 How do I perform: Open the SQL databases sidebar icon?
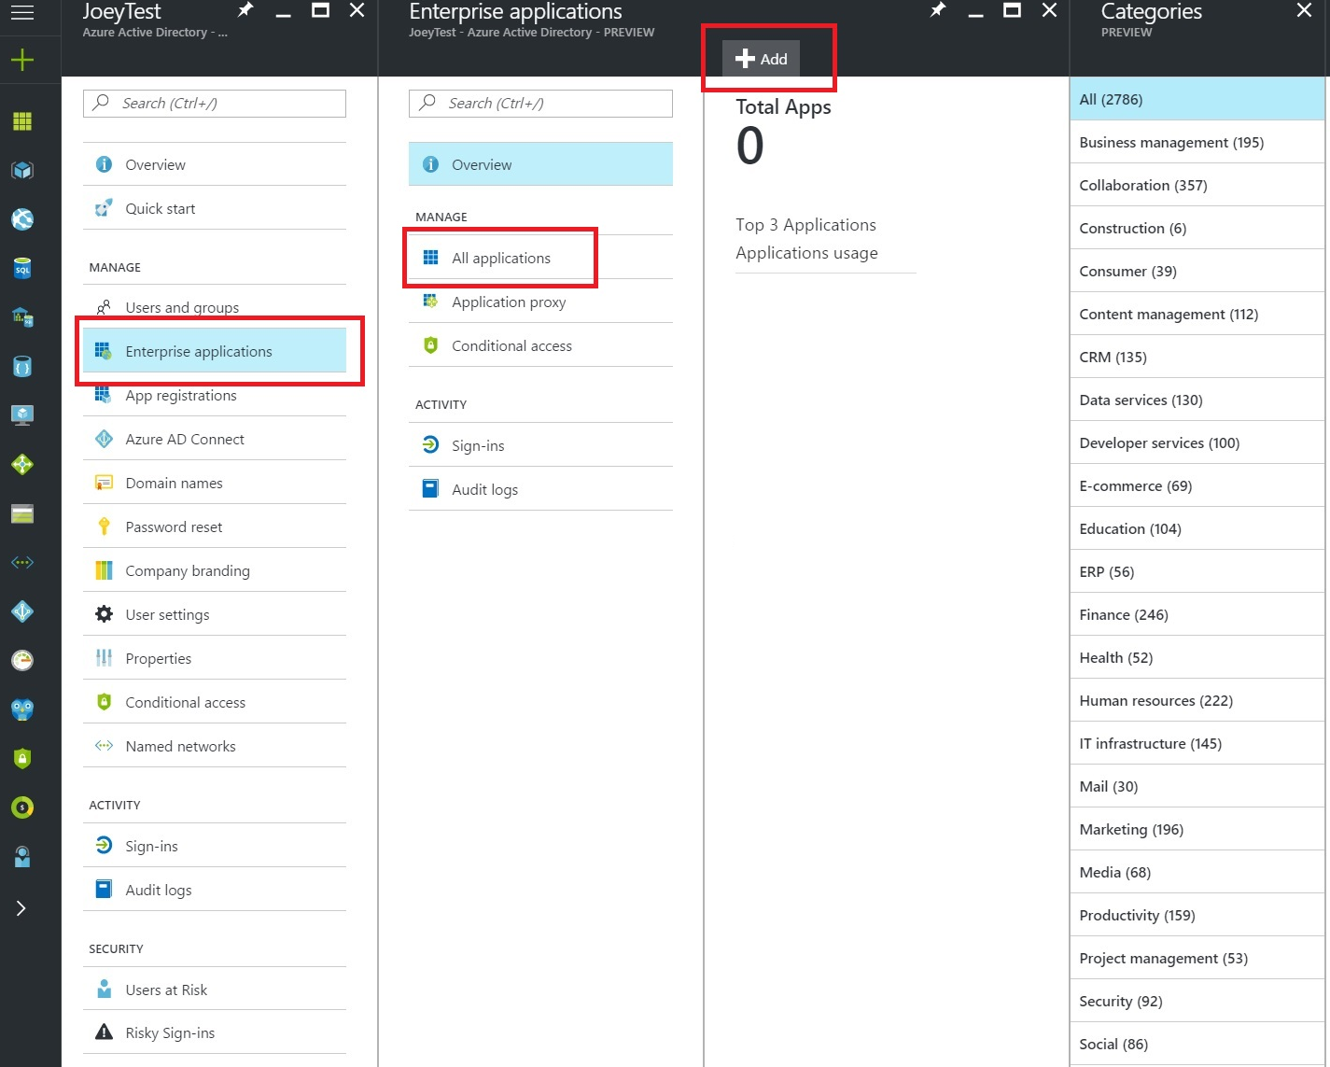[22, 269]
